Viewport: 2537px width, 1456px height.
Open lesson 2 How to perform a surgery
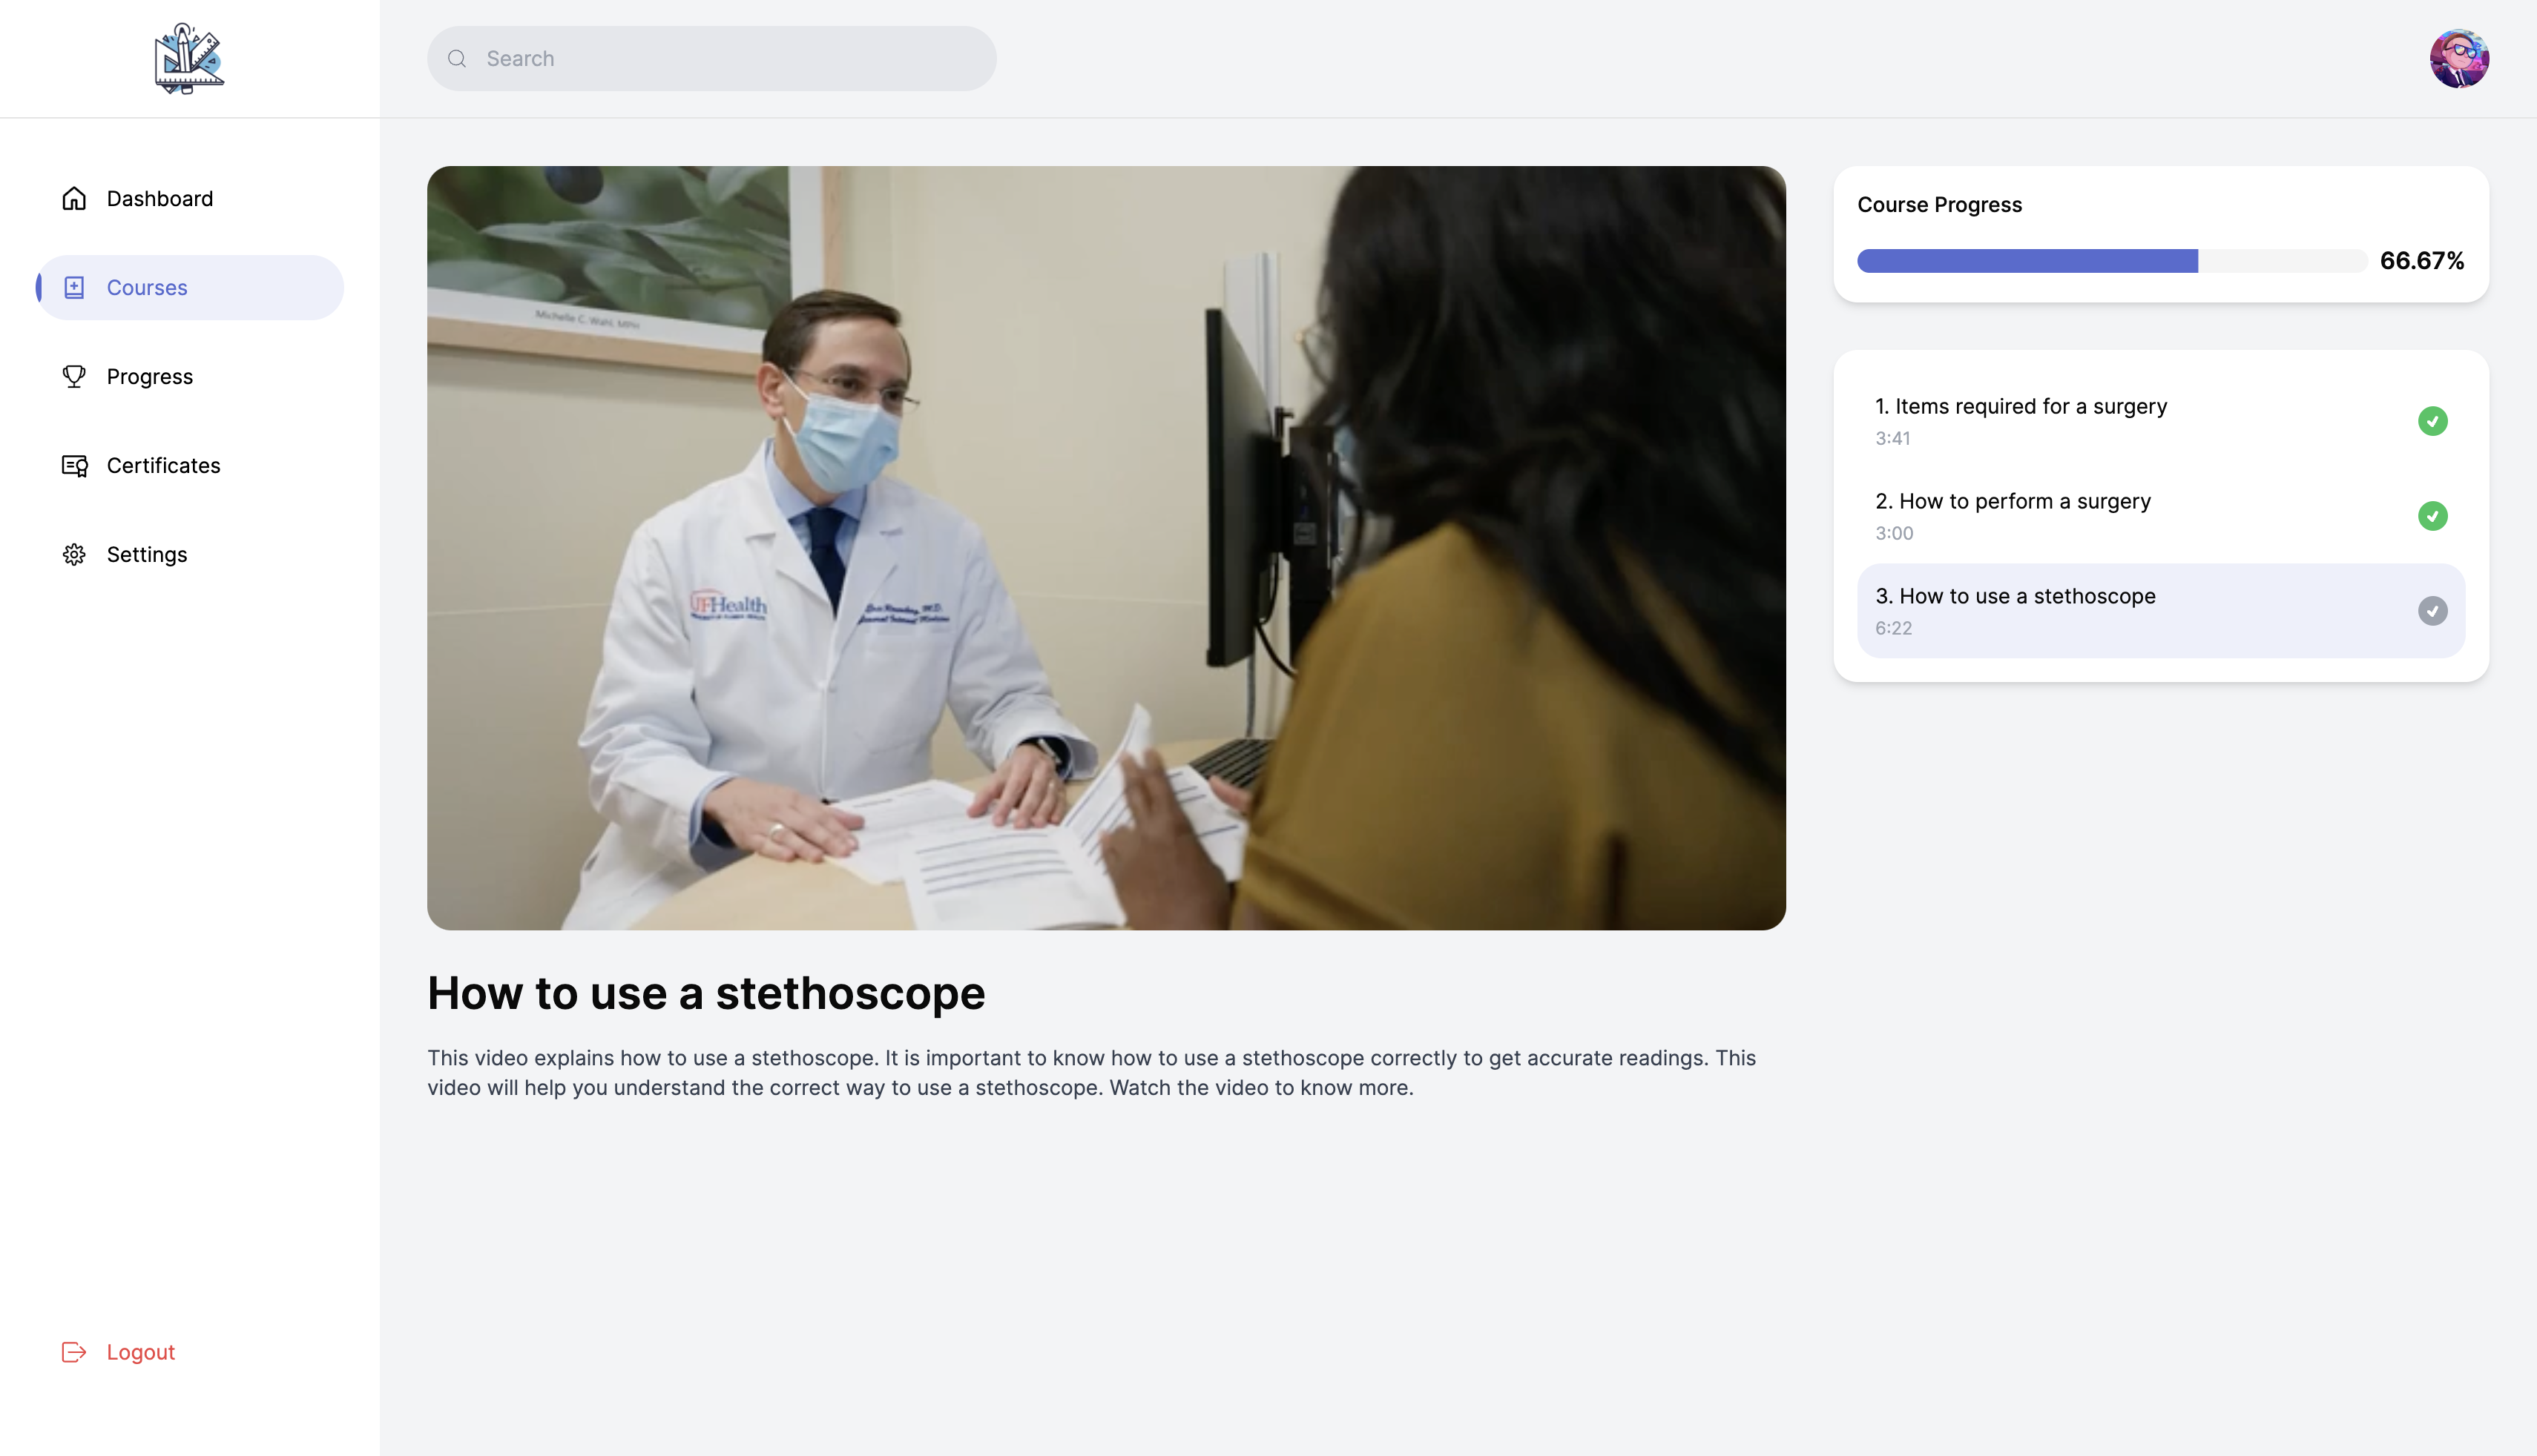(2013, 502)
